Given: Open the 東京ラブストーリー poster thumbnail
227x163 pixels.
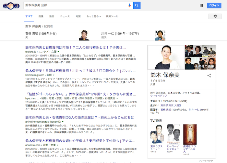Looking at the screenshot, I should coord(156,133).
